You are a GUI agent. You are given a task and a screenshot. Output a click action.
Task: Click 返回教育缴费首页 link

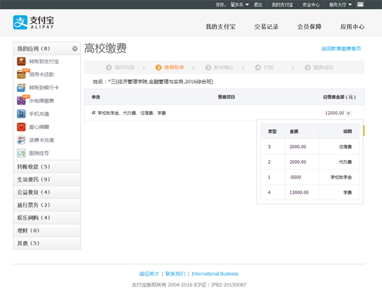[341, 49]
